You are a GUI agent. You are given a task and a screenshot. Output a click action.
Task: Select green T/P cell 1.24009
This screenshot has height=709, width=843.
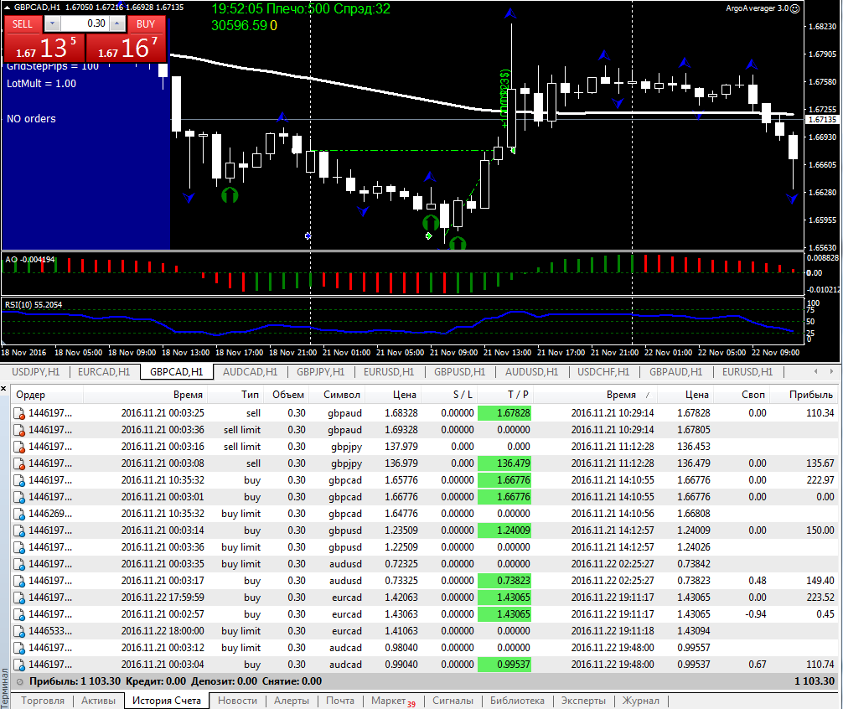pos(504,530)
